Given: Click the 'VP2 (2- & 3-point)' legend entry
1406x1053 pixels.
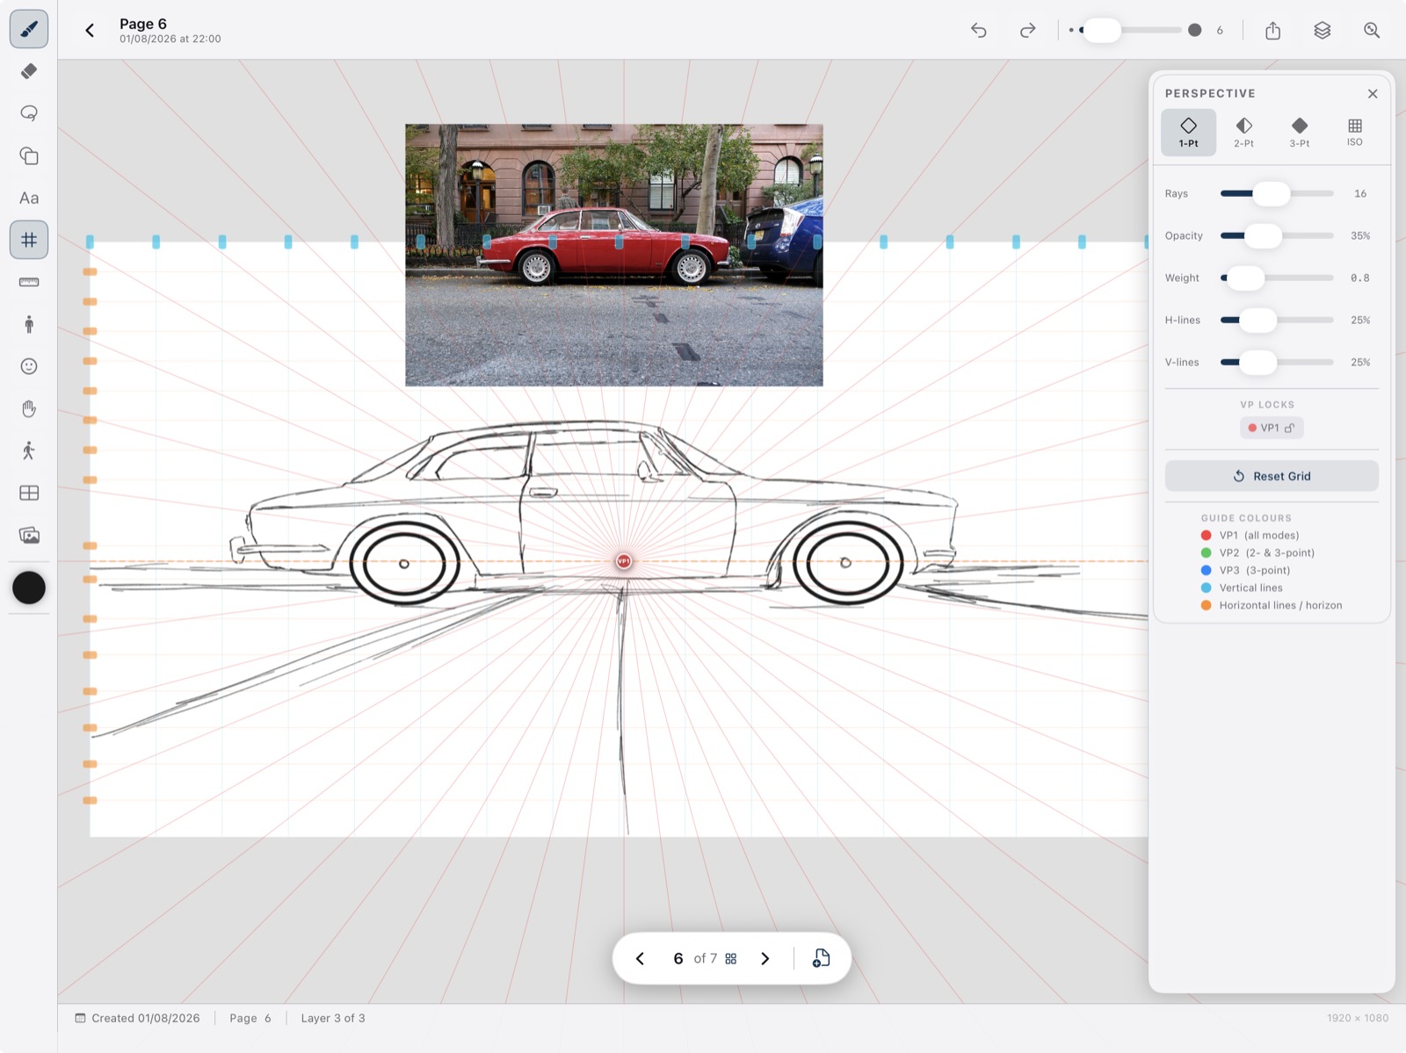Looking at the screenshot, I should click(1257, 552).
